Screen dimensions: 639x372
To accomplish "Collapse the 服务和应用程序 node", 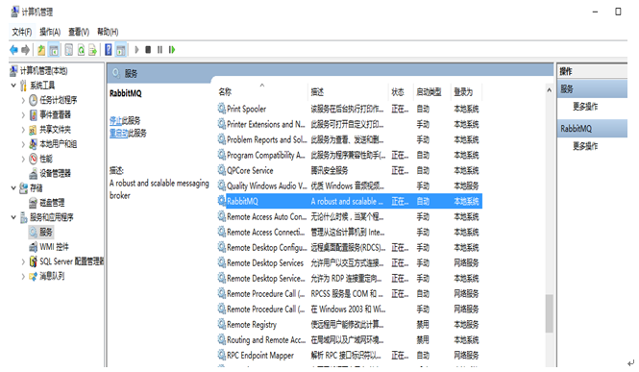I will (x=13, y=217).
